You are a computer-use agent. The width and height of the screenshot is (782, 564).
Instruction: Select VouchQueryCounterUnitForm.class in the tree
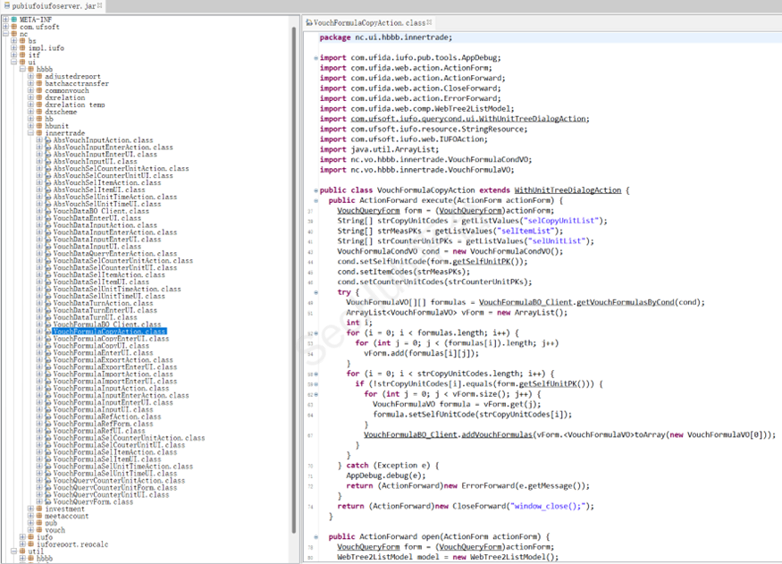coord(114,488)
